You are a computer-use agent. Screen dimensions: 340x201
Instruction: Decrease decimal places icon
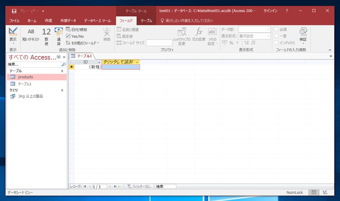coord(253,43)
